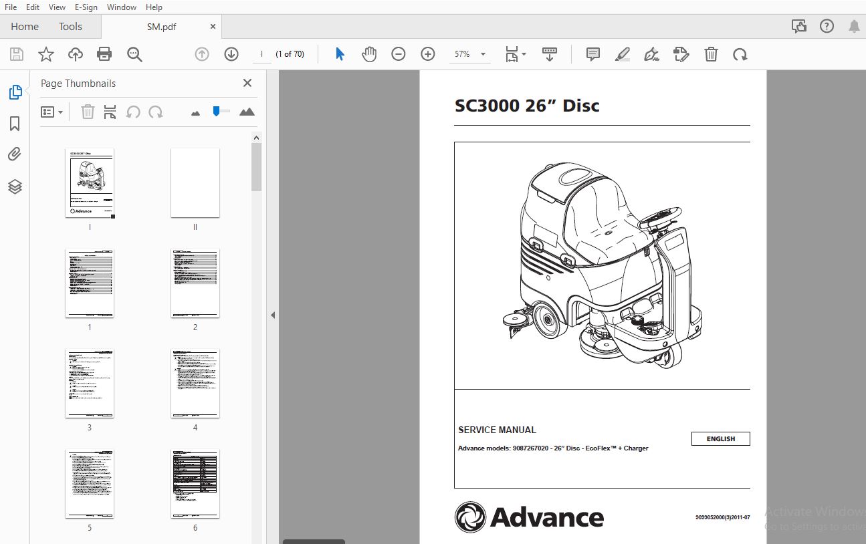Open the Layers sidebar panel

pyautogui.click(x=15, y=186)
